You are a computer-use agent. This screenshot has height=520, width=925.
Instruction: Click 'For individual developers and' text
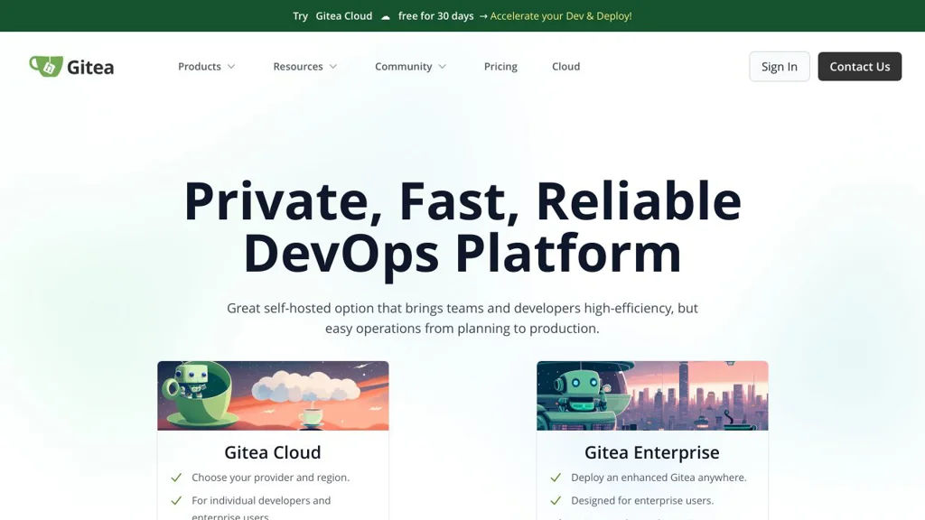pos(261,500)
